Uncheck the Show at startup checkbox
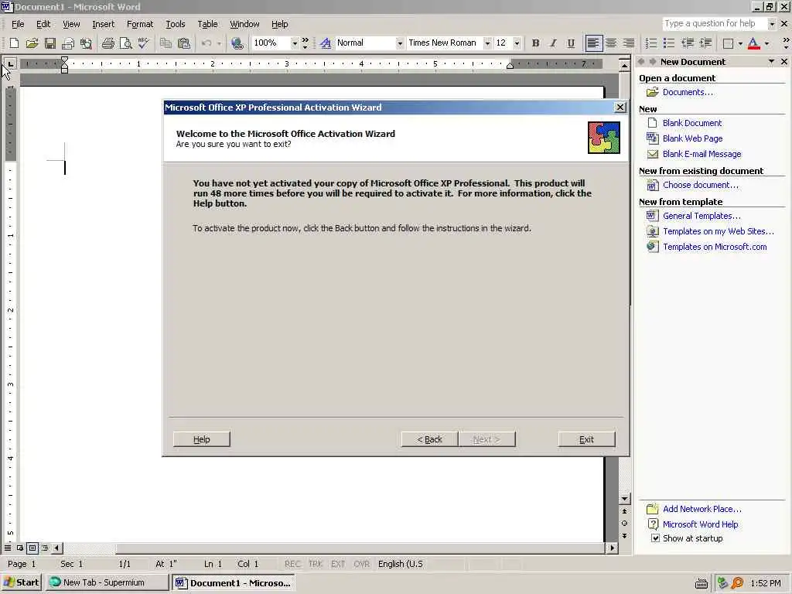 [x=655, y=538]
